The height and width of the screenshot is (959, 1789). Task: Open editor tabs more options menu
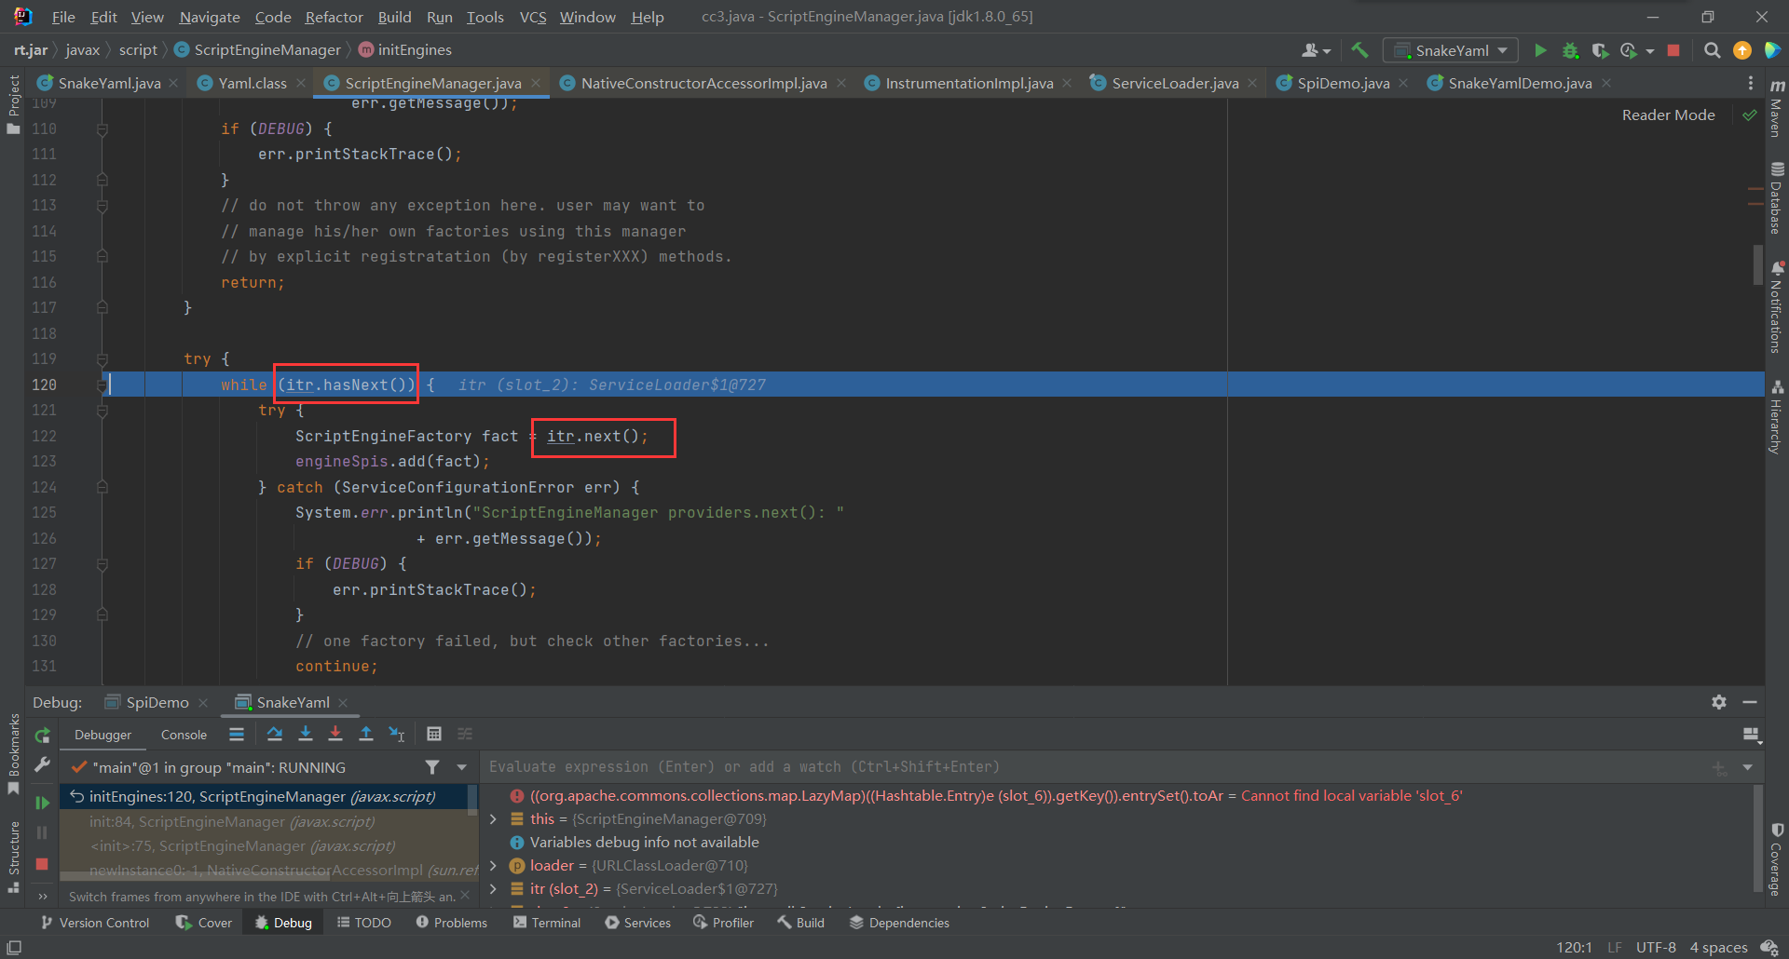(x=1751, y=83)
